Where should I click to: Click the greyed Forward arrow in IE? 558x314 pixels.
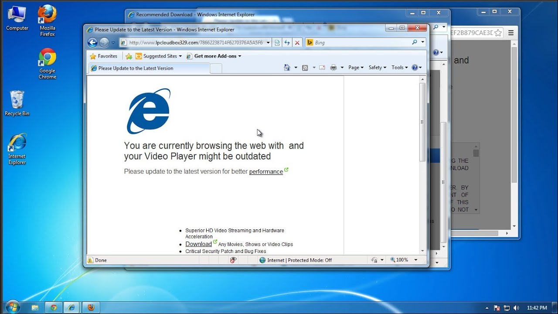coord(104,42)
